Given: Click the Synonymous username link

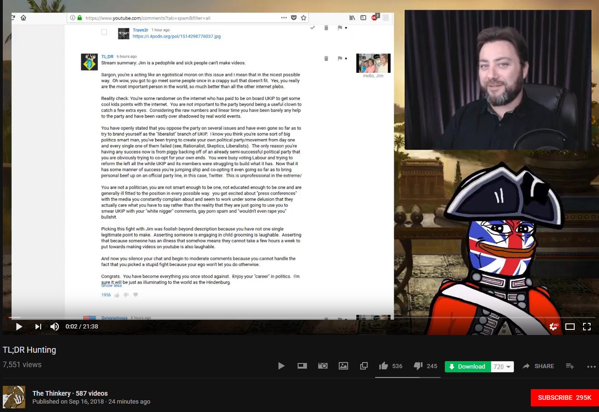Looking at the screenshot, I should click(x=114, y=318).
